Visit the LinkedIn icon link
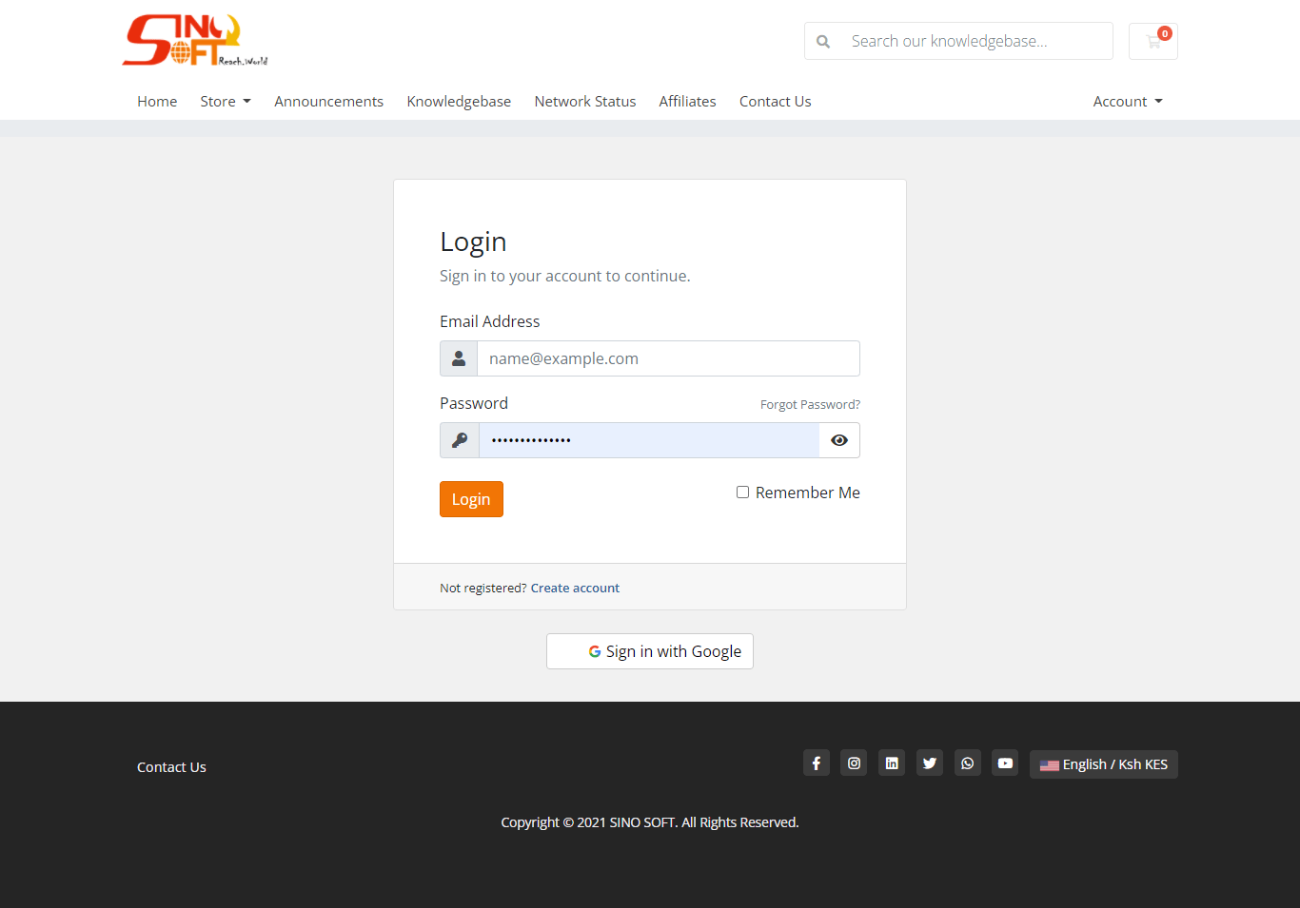Image resolution: width=1300 pixels, height=908 pixels. point(892,763)
